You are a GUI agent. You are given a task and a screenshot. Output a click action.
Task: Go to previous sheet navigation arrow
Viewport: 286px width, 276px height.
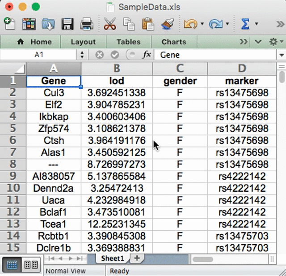point(61,259)
